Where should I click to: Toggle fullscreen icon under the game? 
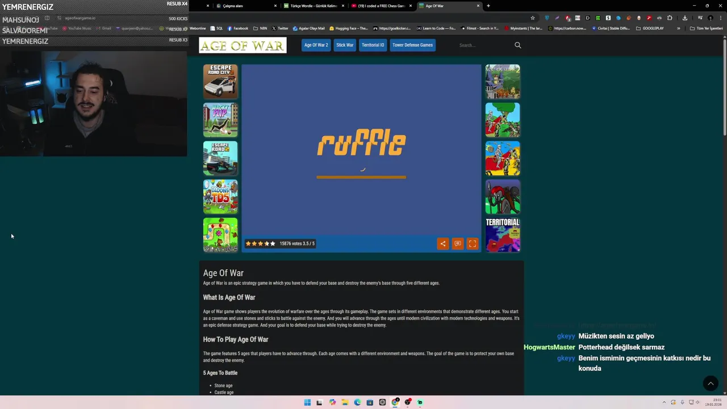pyautogui.click(x=472, y=244)
